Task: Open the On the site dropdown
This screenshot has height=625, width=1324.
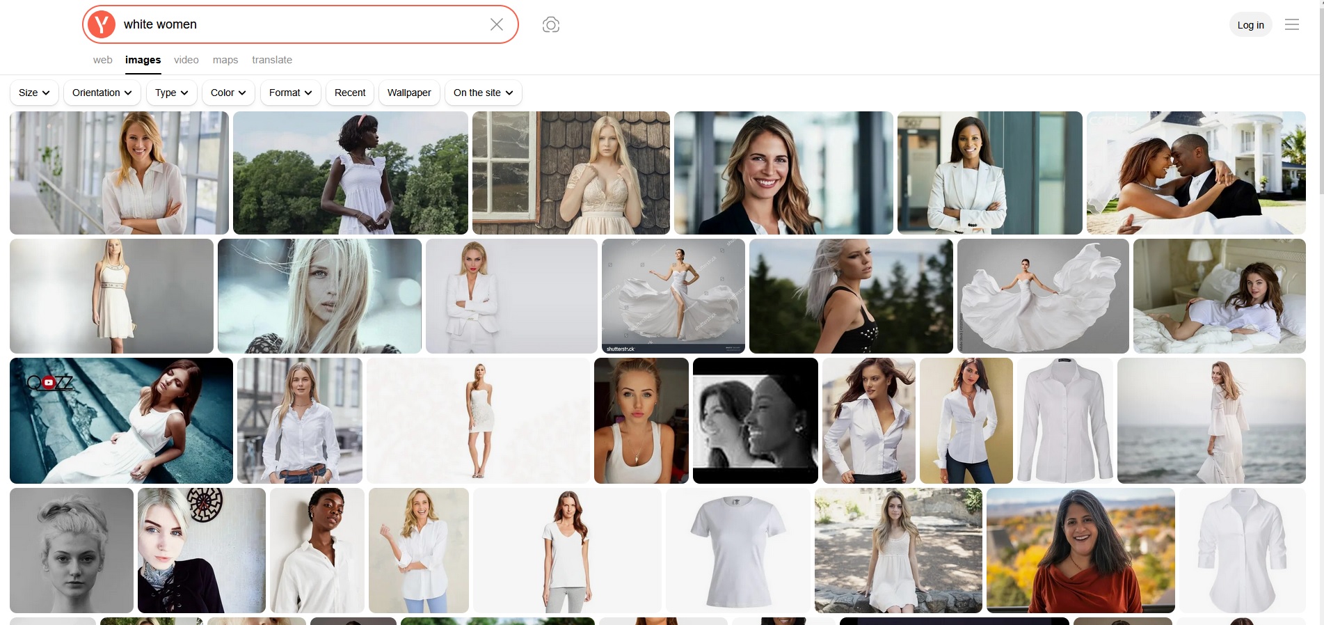Action: pos(484,93)
